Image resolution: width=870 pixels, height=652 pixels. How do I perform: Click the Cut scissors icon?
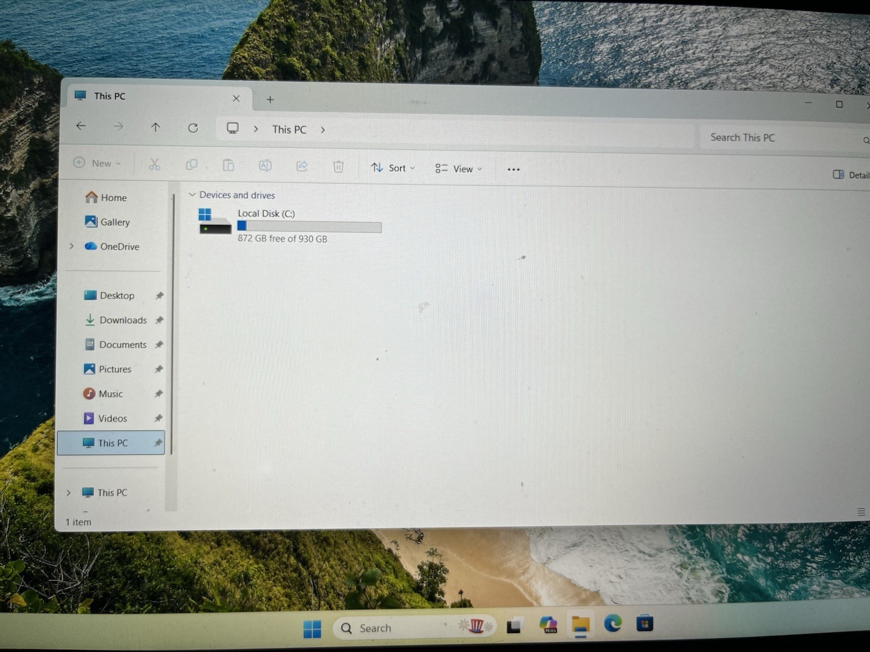[x=154, y=164]
